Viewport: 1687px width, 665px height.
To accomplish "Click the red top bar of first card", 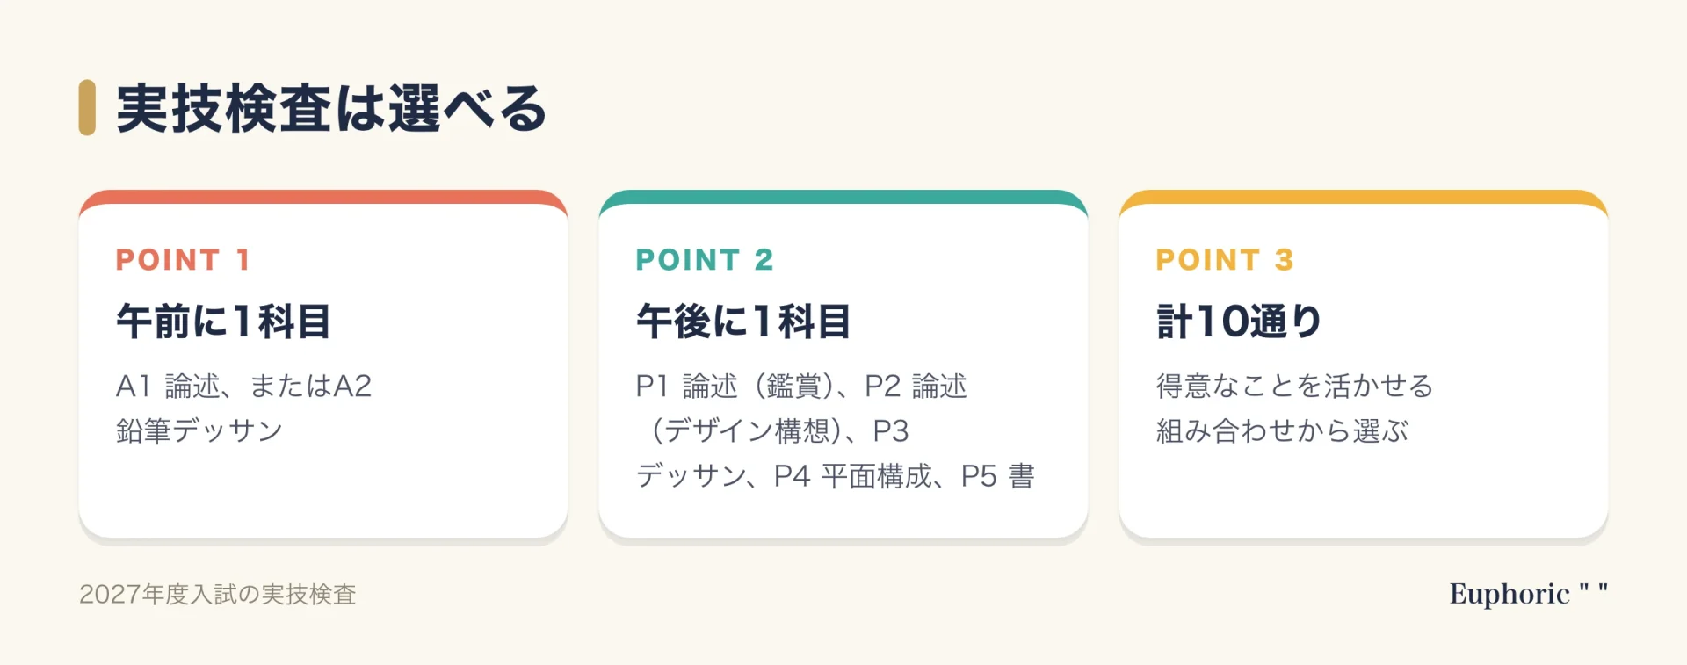I will coord(323,197).
